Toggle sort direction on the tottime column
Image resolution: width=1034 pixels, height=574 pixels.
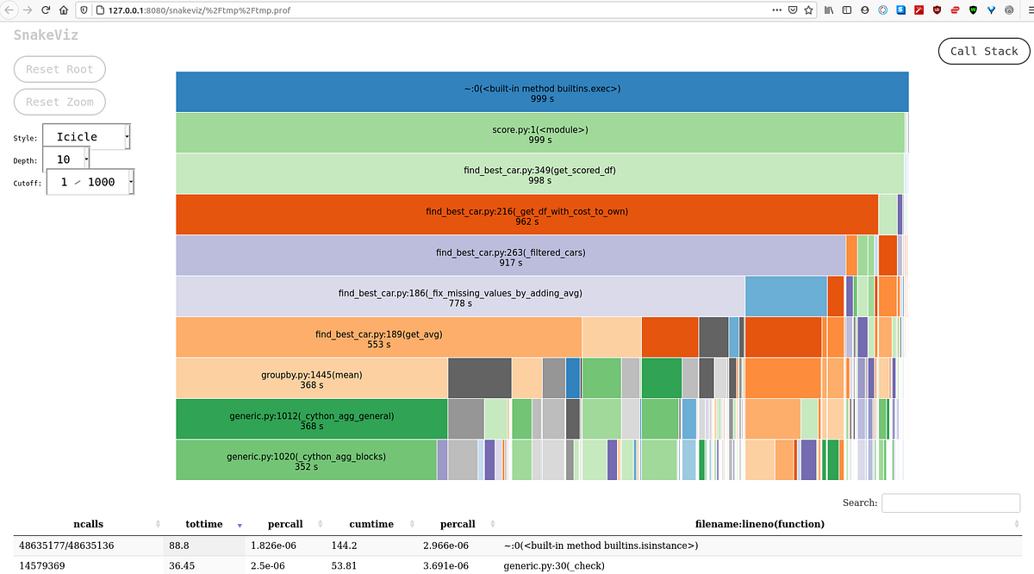point(240,524)
